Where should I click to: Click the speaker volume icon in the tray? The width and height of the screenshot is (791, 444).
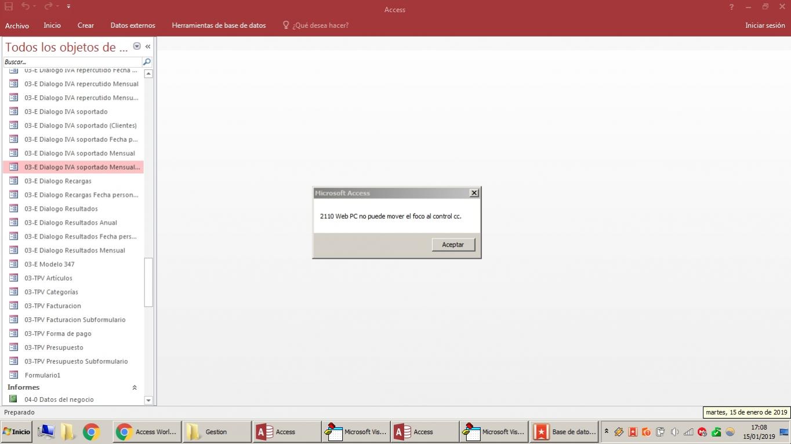674,432
